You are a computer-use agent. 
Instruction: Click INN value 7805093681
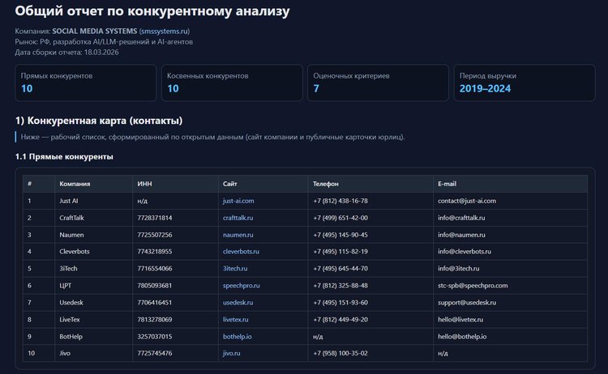coord(154,286)
